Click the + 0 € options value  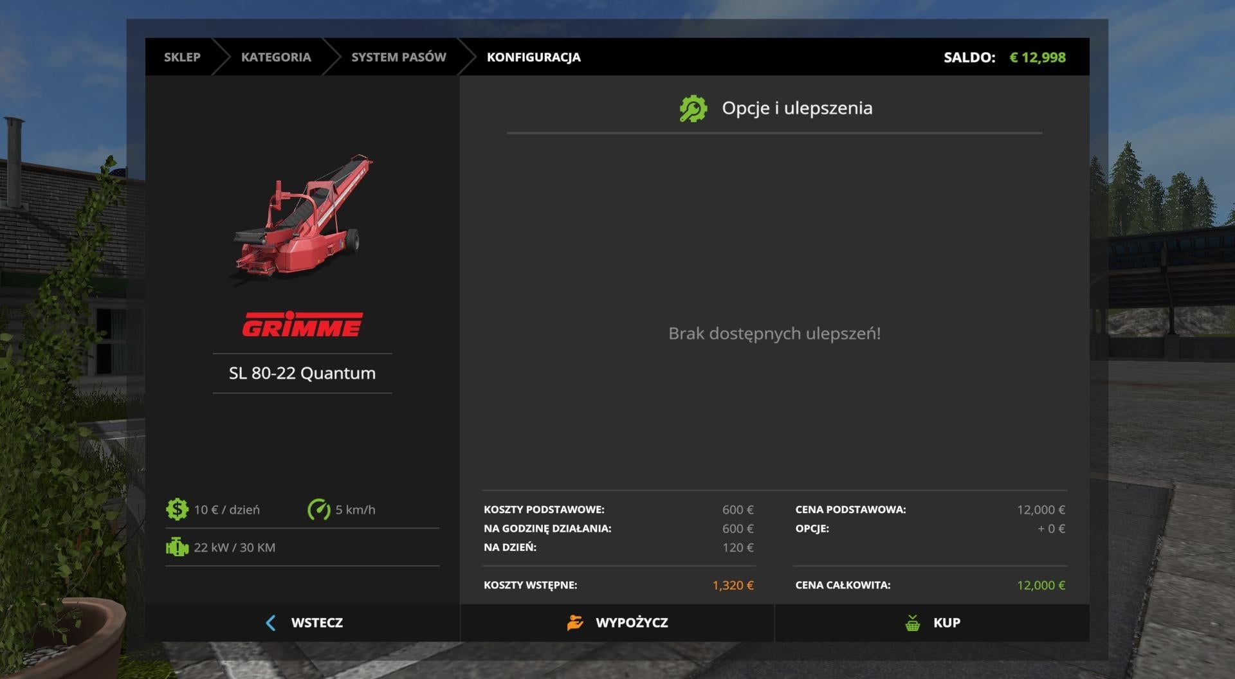pyautogui.click(x=1051, y=529)
